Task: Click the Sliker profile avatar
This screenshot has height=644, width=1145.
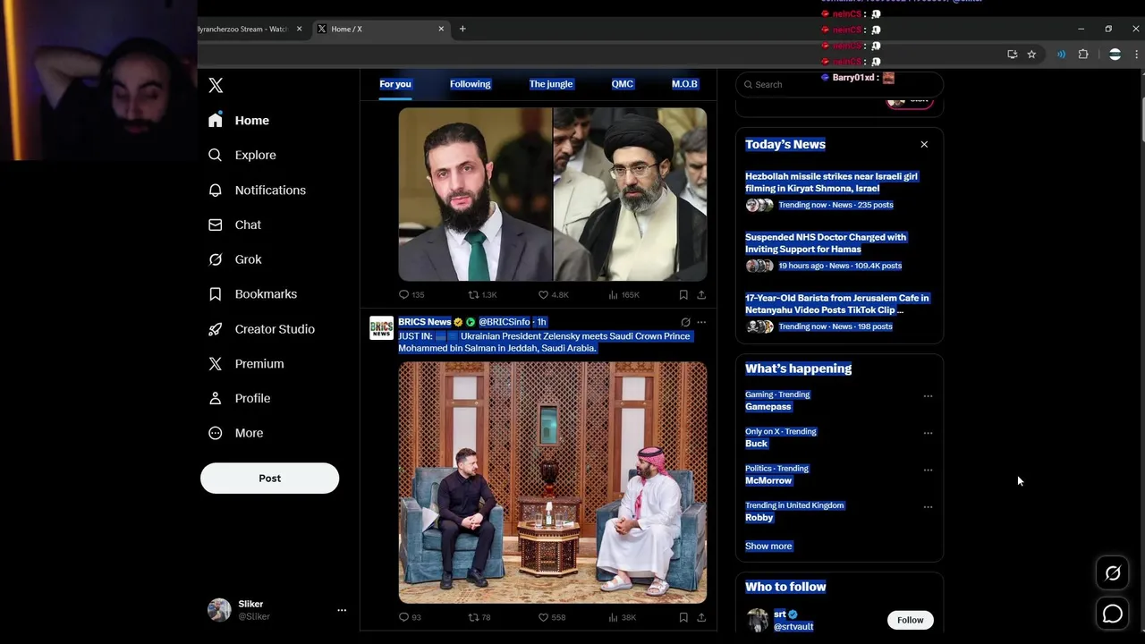Action: pyautogui.click(x=219, y=610)
